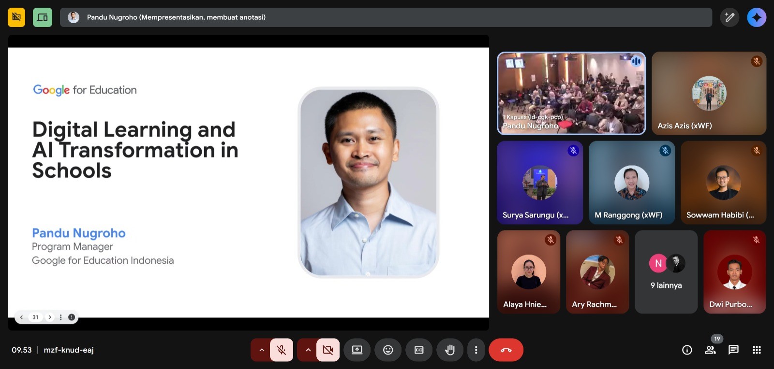The width and height of the screenshot is (774, 369).
Task: Unmute the microphone
Action: (x=282, y=350)
